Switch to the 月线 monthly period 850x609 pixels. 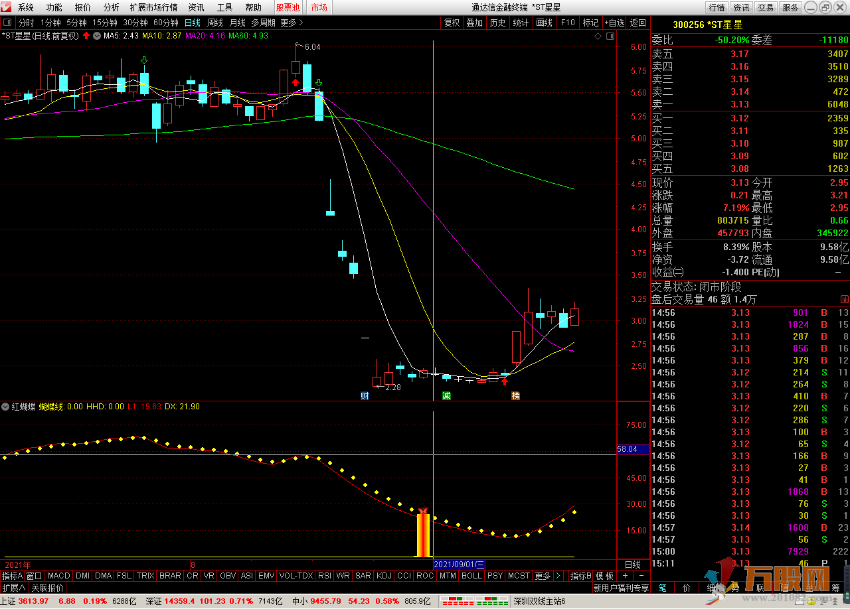click(x=237, y=23)
